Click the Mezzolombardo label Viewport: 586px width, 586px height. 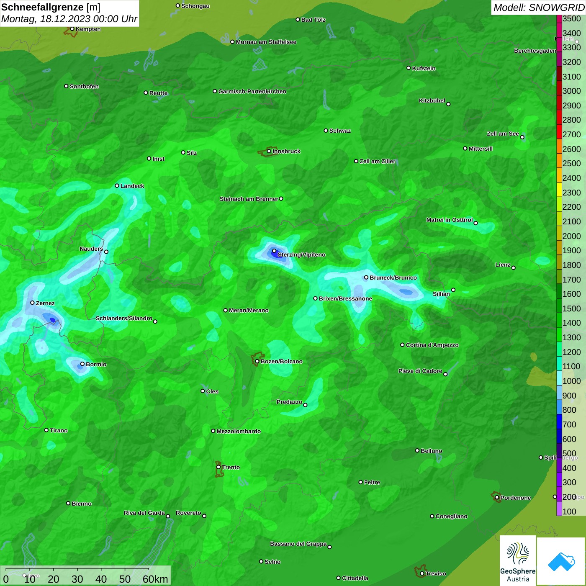click(239, 431)
